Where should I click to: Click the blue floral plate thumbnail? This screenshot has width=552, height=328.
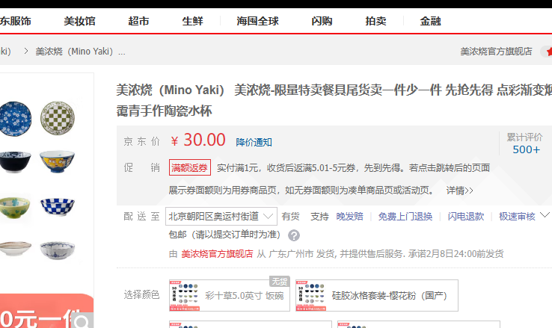pos(15,119)
